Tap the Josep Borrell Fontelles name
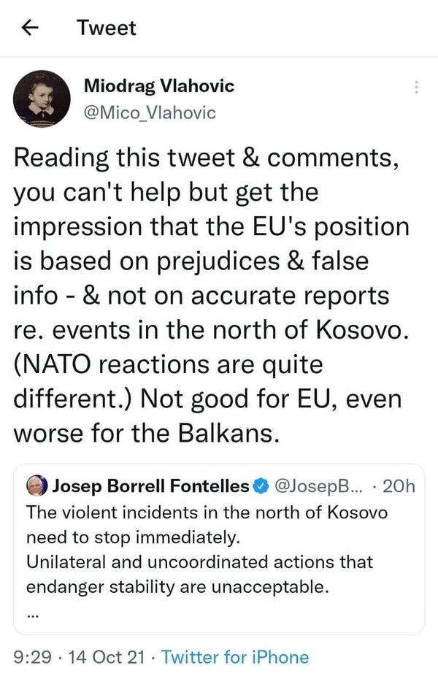 (x=150, y=486)
